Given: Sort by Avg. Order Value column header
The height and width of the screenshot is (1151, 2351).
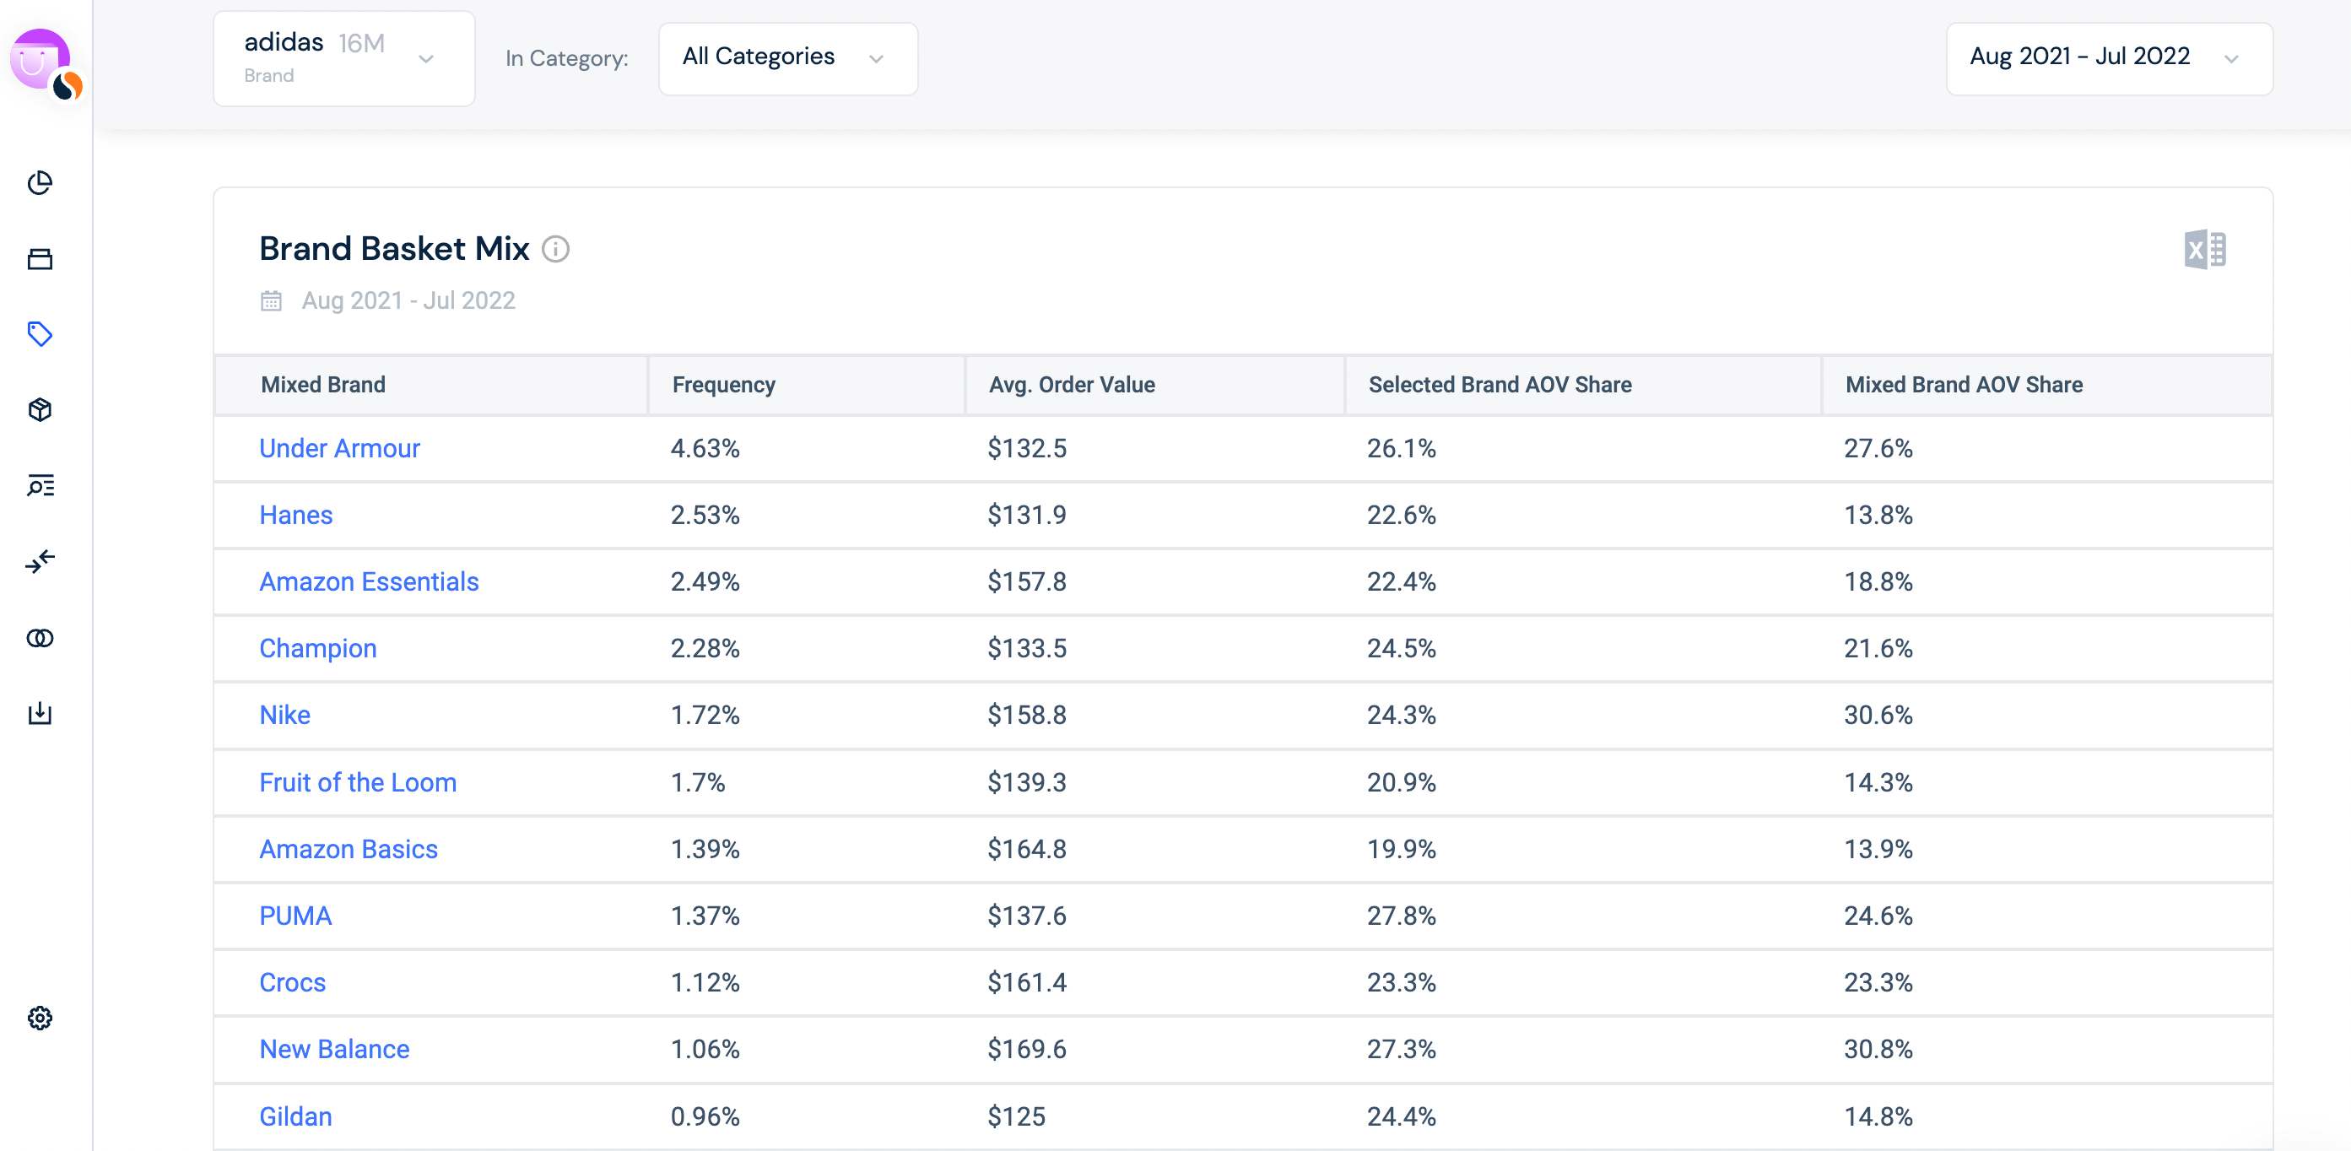Looking at the screenshot, I should (1072, 385).
